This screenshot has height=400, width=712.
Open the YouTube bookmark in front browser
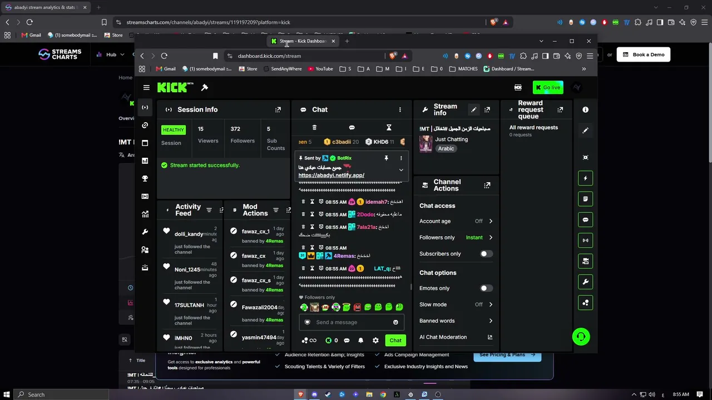[320, 69]
